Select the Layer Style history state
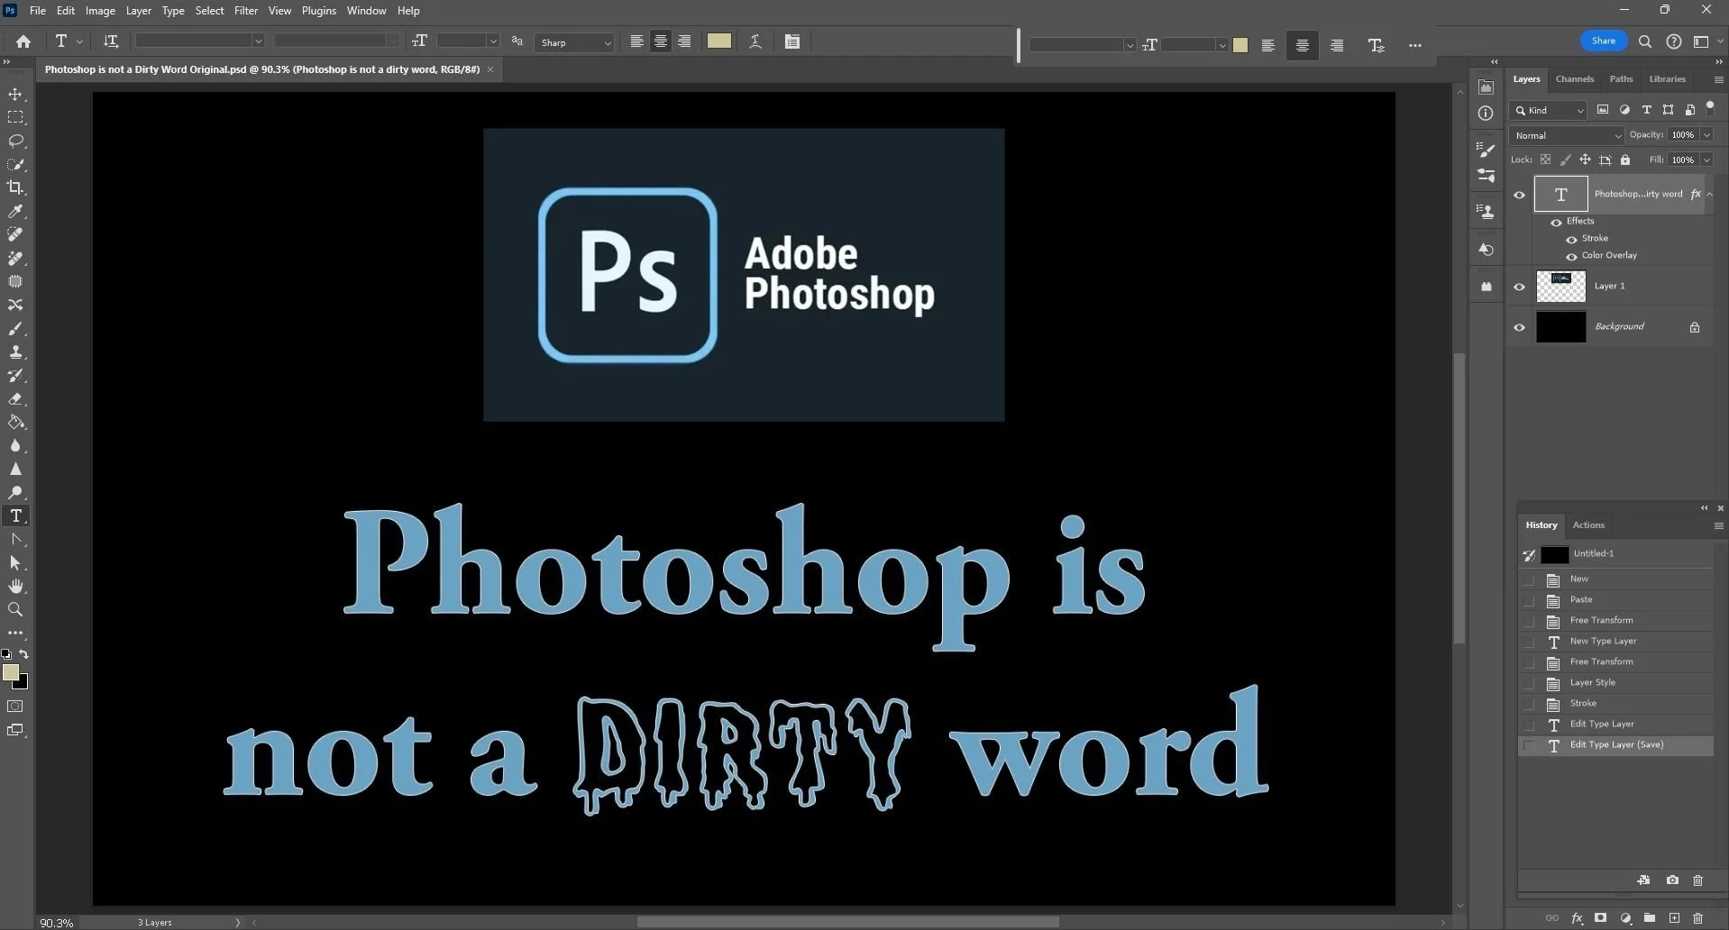This screenshot has height=930, width=1729. [x=1615, y=683]
